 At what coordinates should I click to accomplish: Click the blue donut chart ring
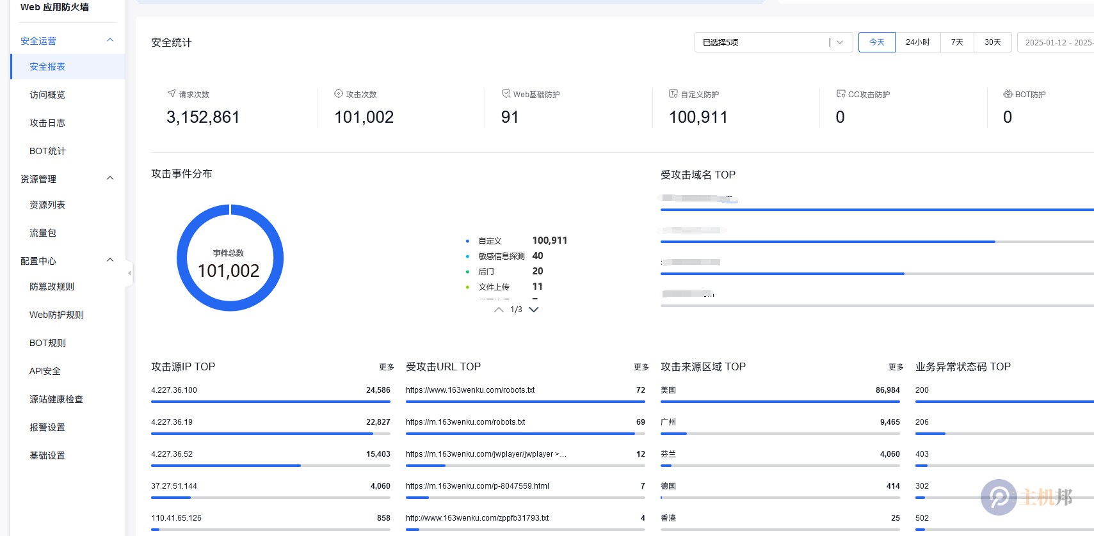coord(182,258)
